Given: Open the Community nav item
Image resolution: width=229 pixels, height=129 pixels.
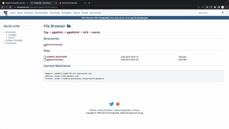Looking at the screenshot, I should 55,13.
